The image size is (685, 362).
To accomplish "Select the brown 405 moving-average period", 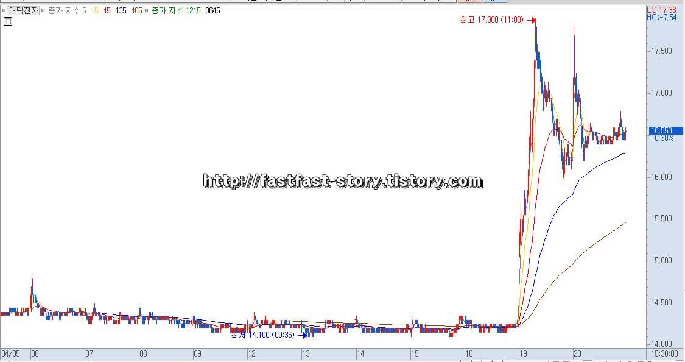I will (137, 10).
